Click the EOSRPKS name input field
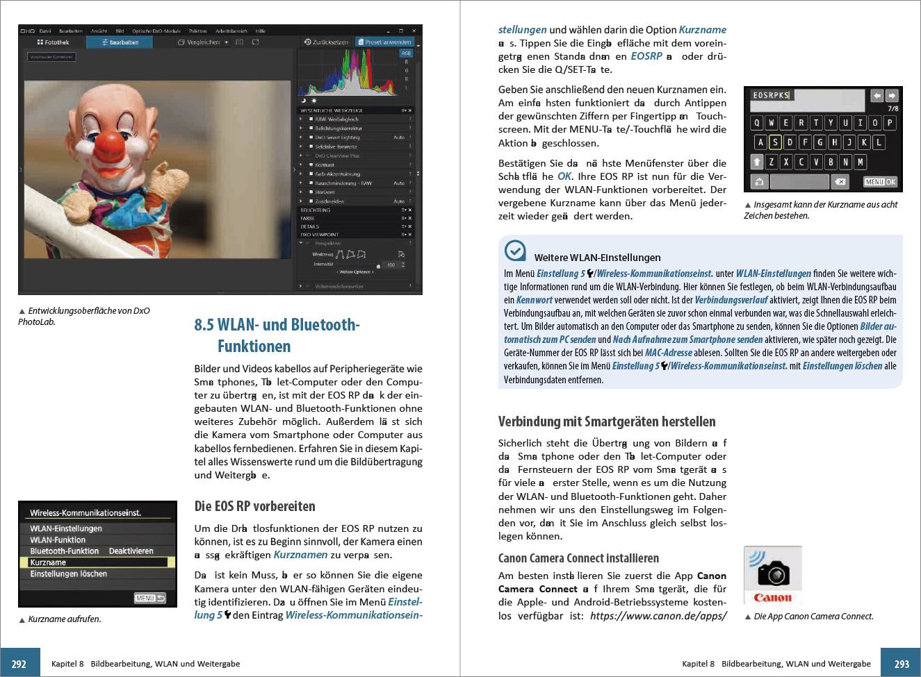This screenshot has width=921, height=677. click(x=807, y=100)
